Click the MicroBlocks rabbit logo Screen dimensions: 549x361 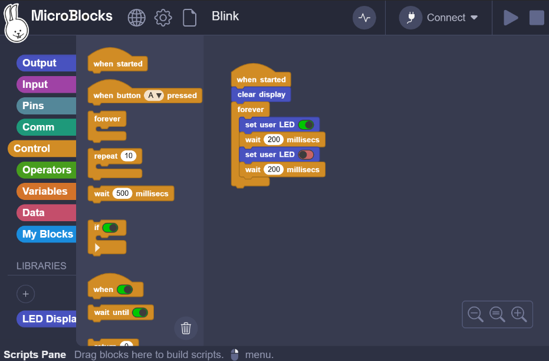[x=15, y=23]
